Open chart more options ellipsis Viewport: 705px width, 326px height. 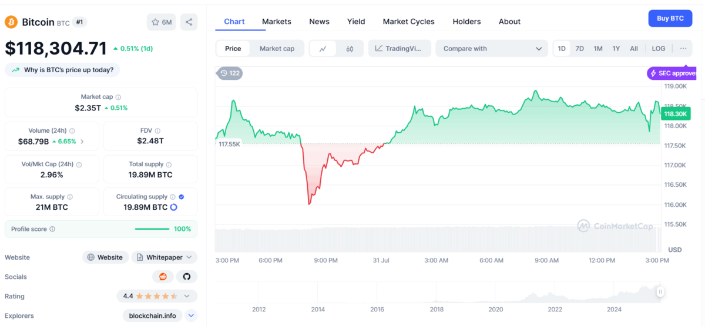pyautogui.click(x=683, y=49)
